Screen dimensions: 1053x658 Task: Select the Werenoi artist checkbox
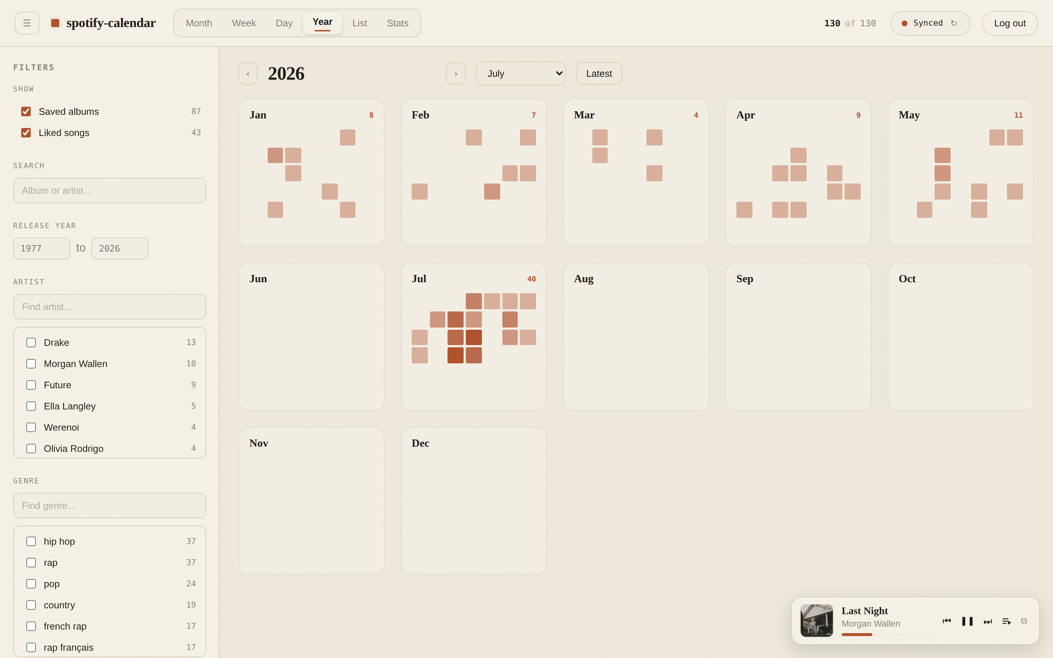(31, 427)
